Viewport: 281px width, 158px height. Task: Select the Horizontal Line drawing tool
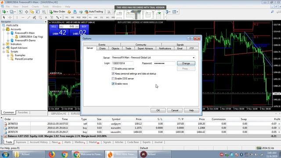click(x=23, y=18)
